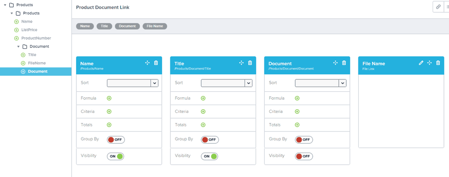Add the Name field with its plus icon
Screen dimensions: 449x177
coord(16,22)
